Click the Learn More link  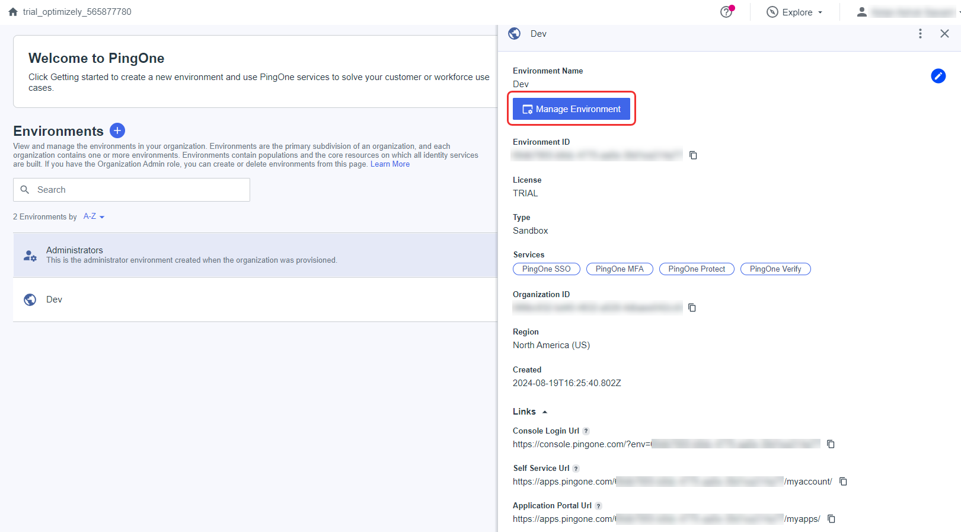[390, 164]
